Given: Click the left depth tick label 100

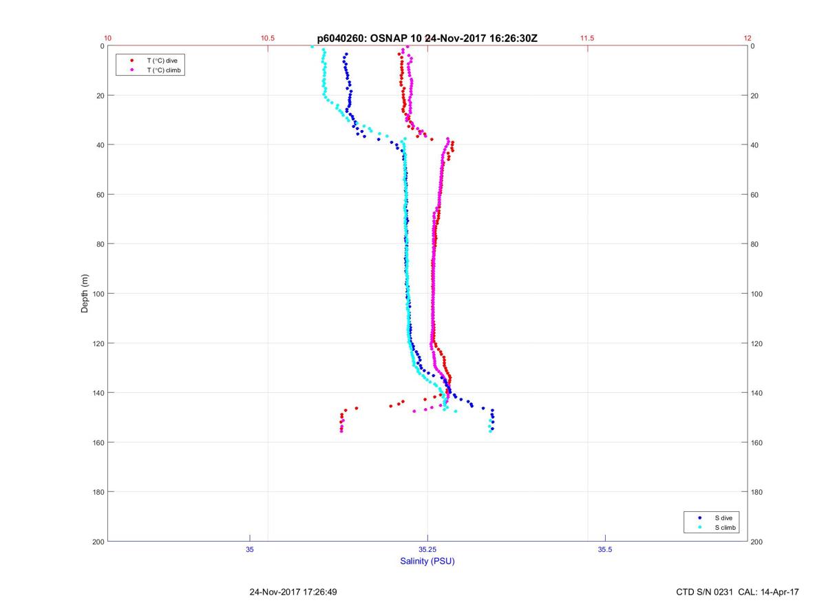Looking at the screenshot, I should 98,294.
